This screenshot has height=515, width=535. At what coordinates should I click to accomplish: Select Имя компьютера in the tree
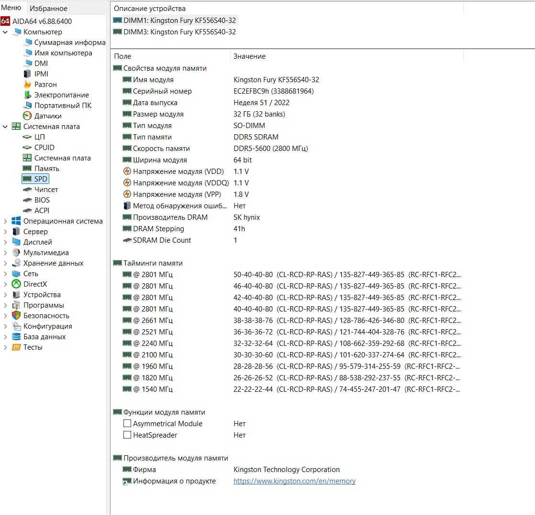pyautogui.click(x=63, y=53)
